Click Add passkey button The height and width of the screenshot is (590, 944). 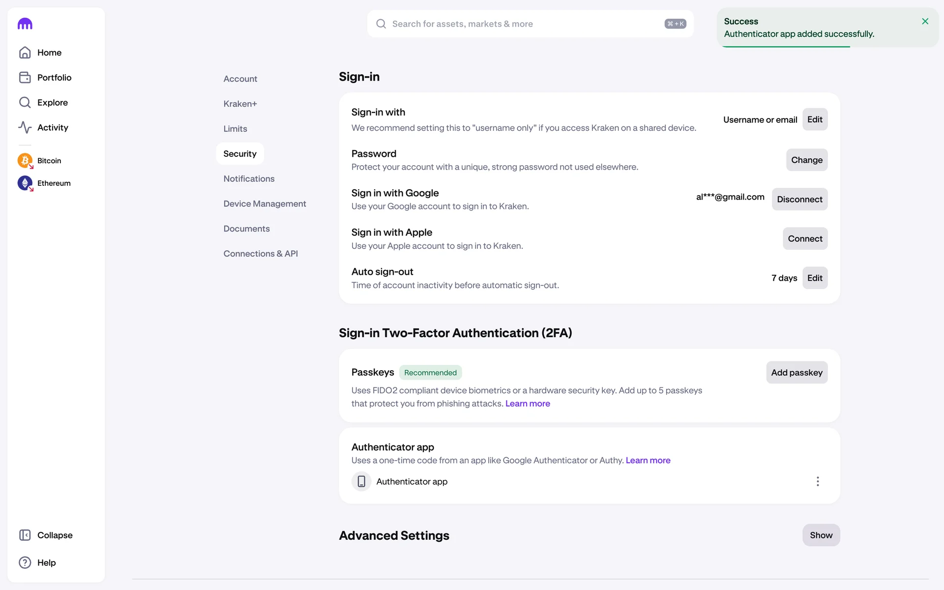tap(796, 373)
